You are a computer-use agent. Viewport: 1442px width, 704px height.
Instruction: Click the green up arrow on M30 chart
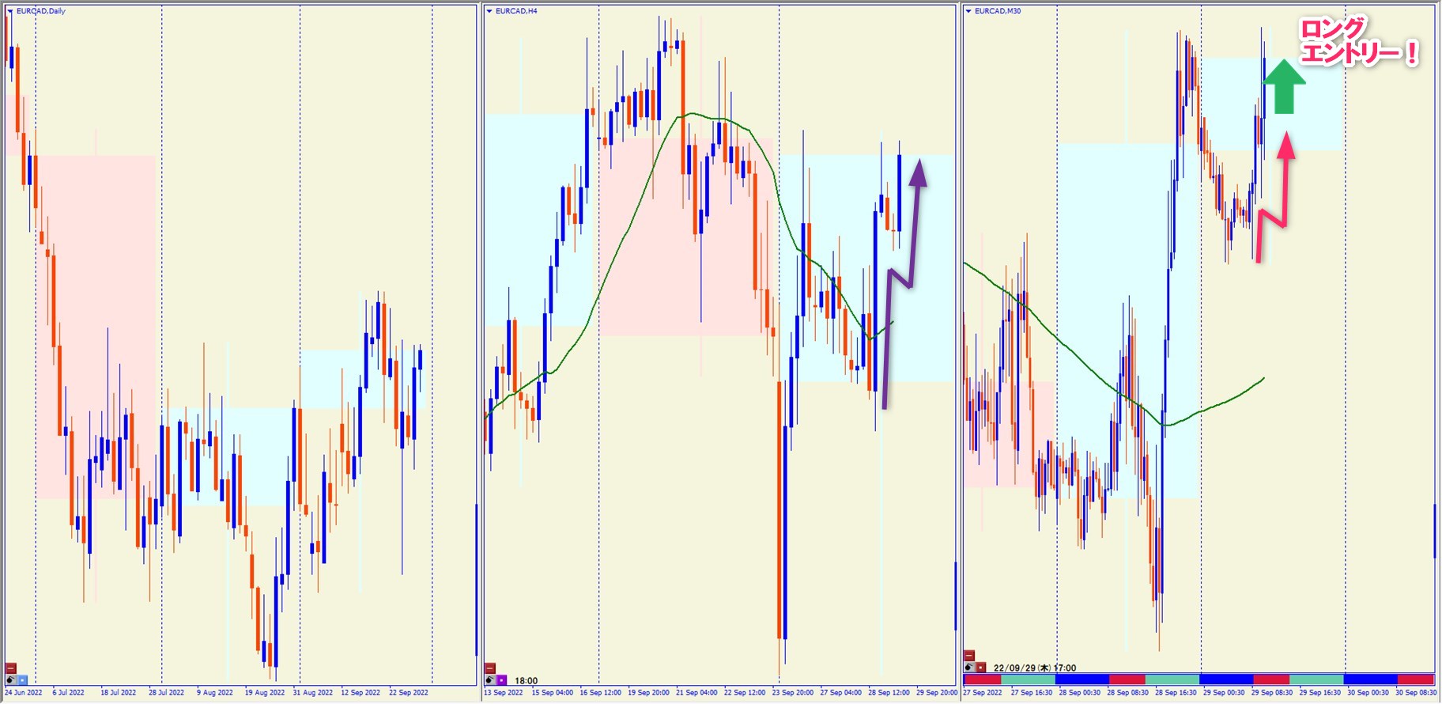(x=1284, y=87)
